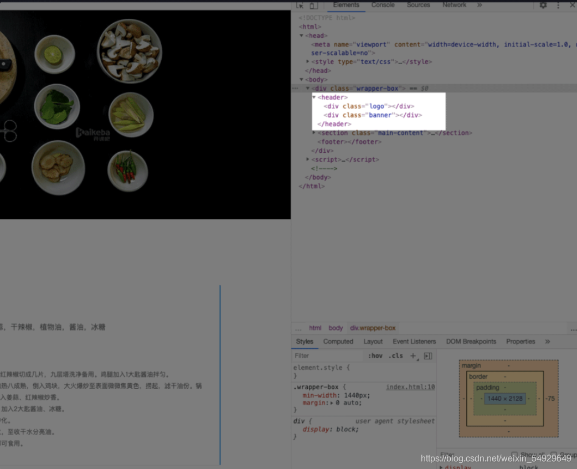Open the Sources tab

(418, 5)
